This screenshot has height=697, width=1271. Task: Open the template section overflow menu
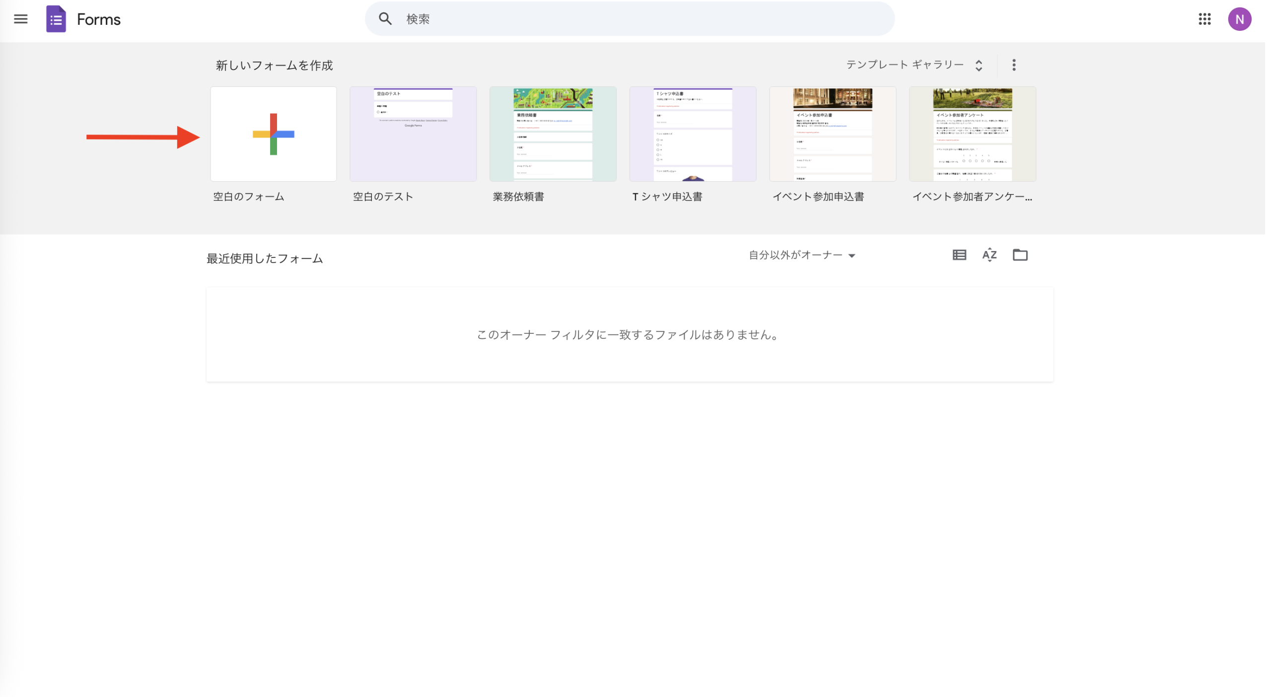point(1013,64)
